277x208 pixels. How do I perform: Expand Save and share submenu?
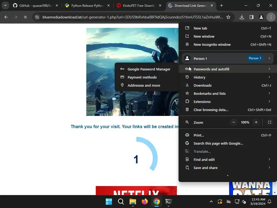pyautogui.click(x=228, y=168)
